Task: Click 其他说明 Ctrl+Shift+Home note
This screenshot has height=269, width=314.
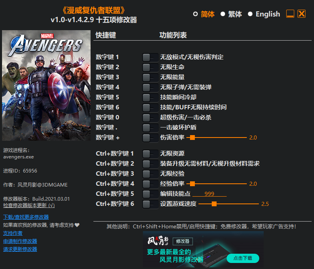Action: 201,227
